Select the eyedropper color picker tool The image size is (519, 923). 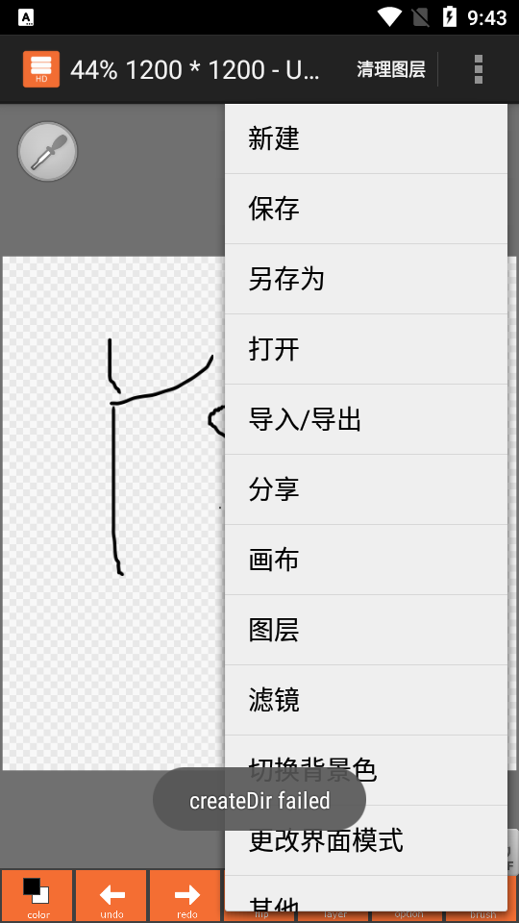(x=48, y=151)
